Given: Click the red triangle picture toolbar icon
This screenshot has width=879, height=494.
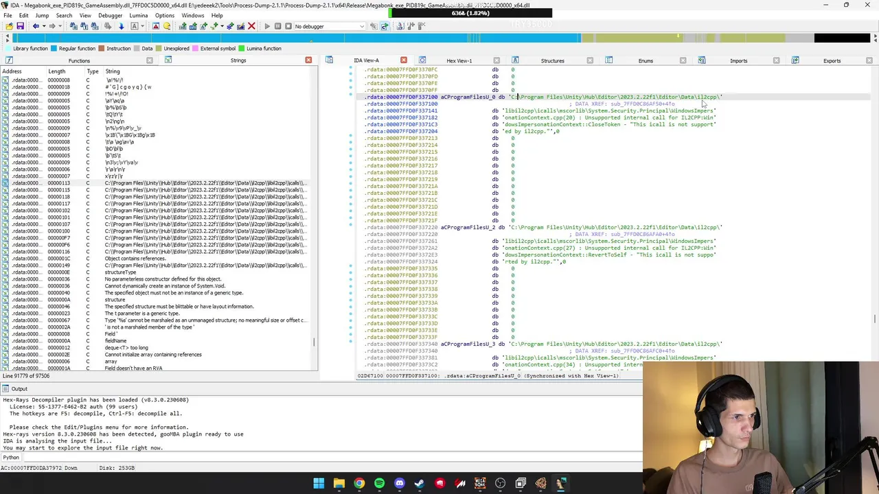Looking at the screenshot, I should (x=156, y=26).
